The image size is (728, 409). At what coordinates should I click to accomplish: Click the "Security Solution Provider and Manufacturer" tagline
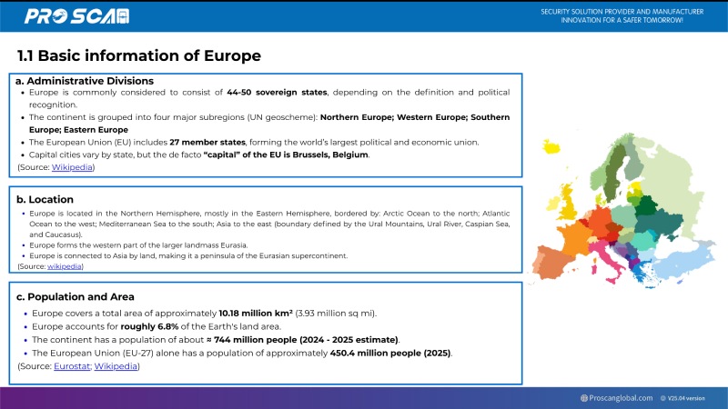pyautogui.click(x=622, y=12)
